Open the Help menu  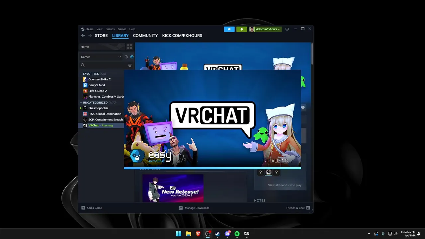click(132, 29)
